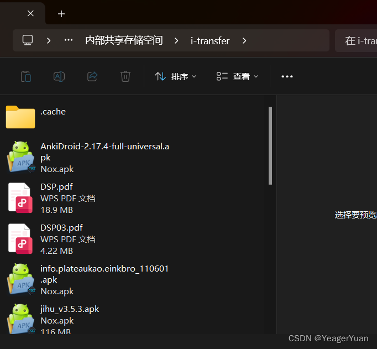Expand chevron after the monitor icon
Viewport: 377px width, 349px height.
49,40
